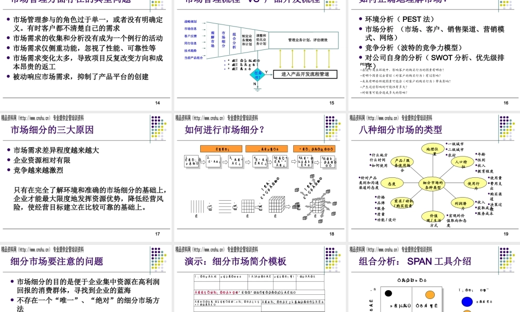Click bullet 市场需求仅侧重功能
This screenshot has width=520, height=312.
pos(84,48)
